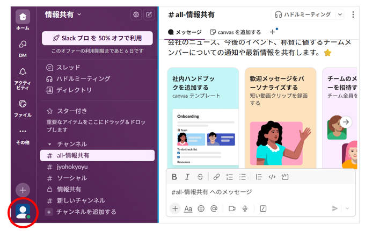365x231 pixels.
Task: Open the schedule send dropdown arrow
Action: 347,208
